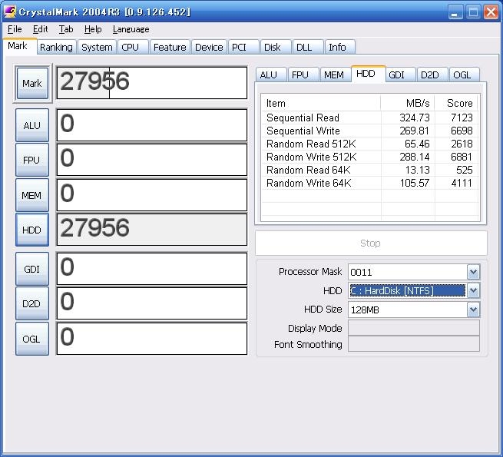The image size is (503, 457).
Task: Click the Stop button
Action: point(371,243)
